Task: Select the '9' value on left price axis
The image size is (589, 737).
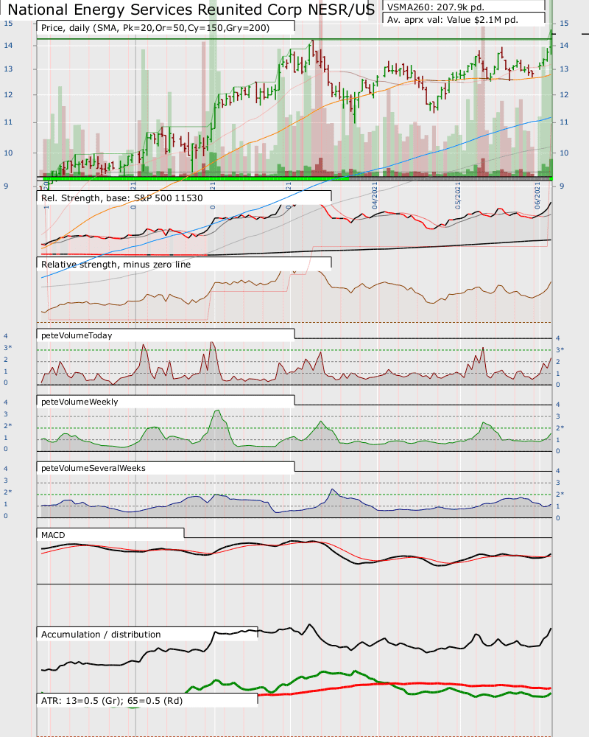Action: tap(6, 186)
